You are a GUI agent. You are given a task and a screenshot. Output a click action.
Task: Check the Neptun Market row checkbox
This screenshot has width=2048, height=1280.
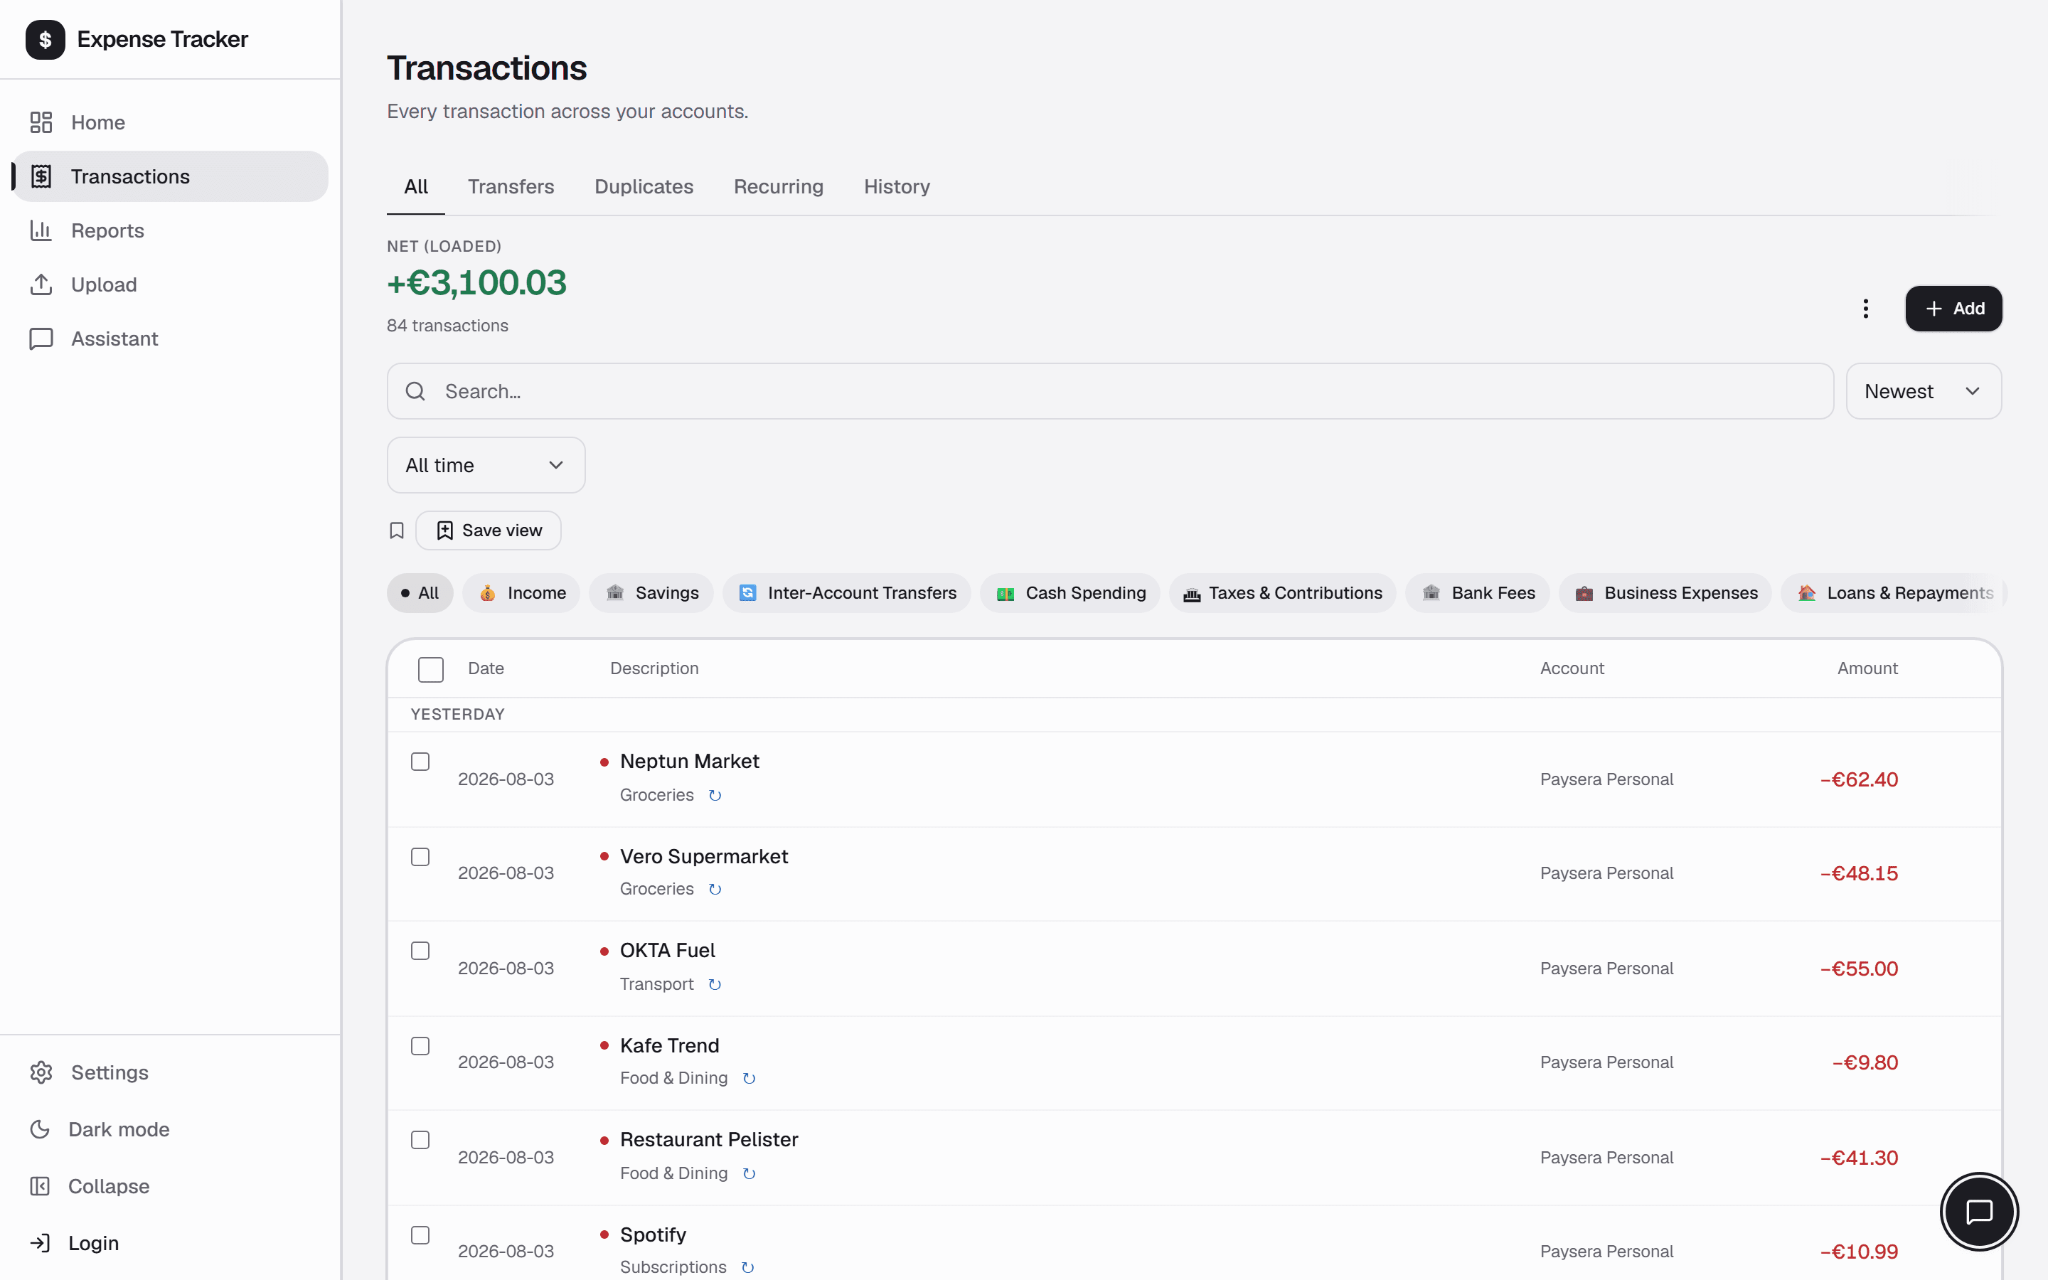(x=420, y=762)
